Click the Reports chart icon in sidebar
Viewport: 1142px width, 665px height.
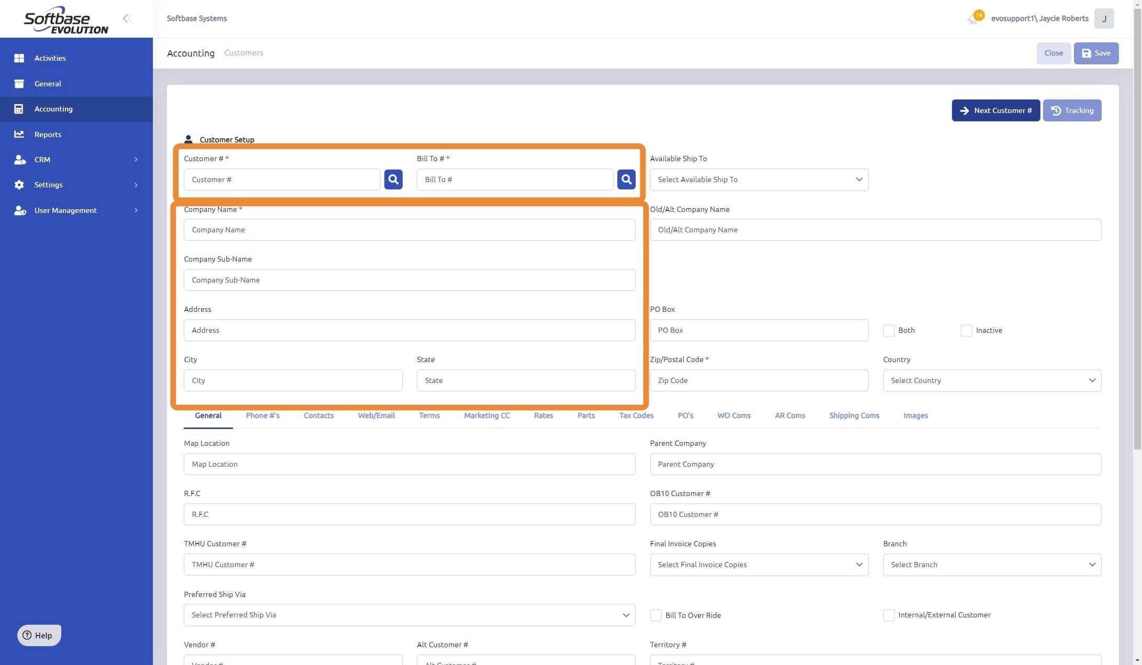19,134
